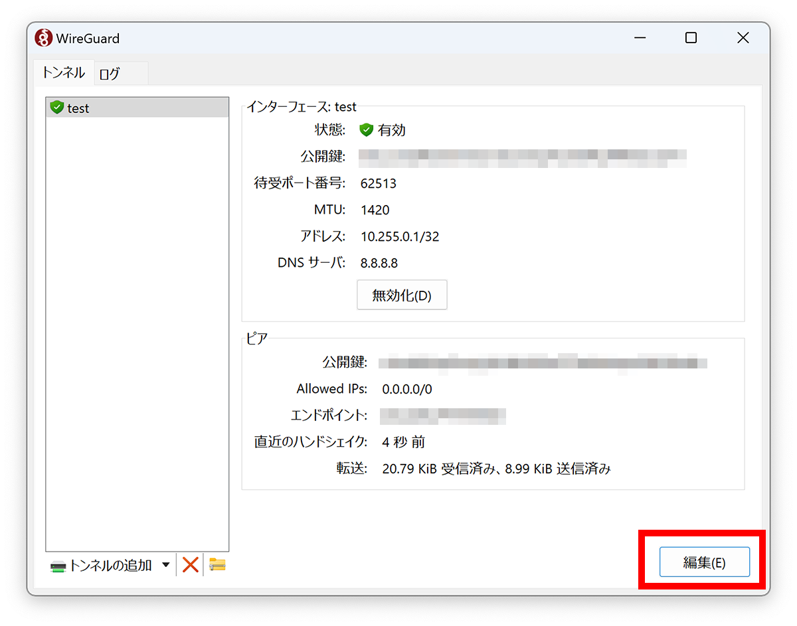This screenshot has height=626, width=797.
Task: Delete the selected tunnel using the red X icon
Action: point(190,565)
